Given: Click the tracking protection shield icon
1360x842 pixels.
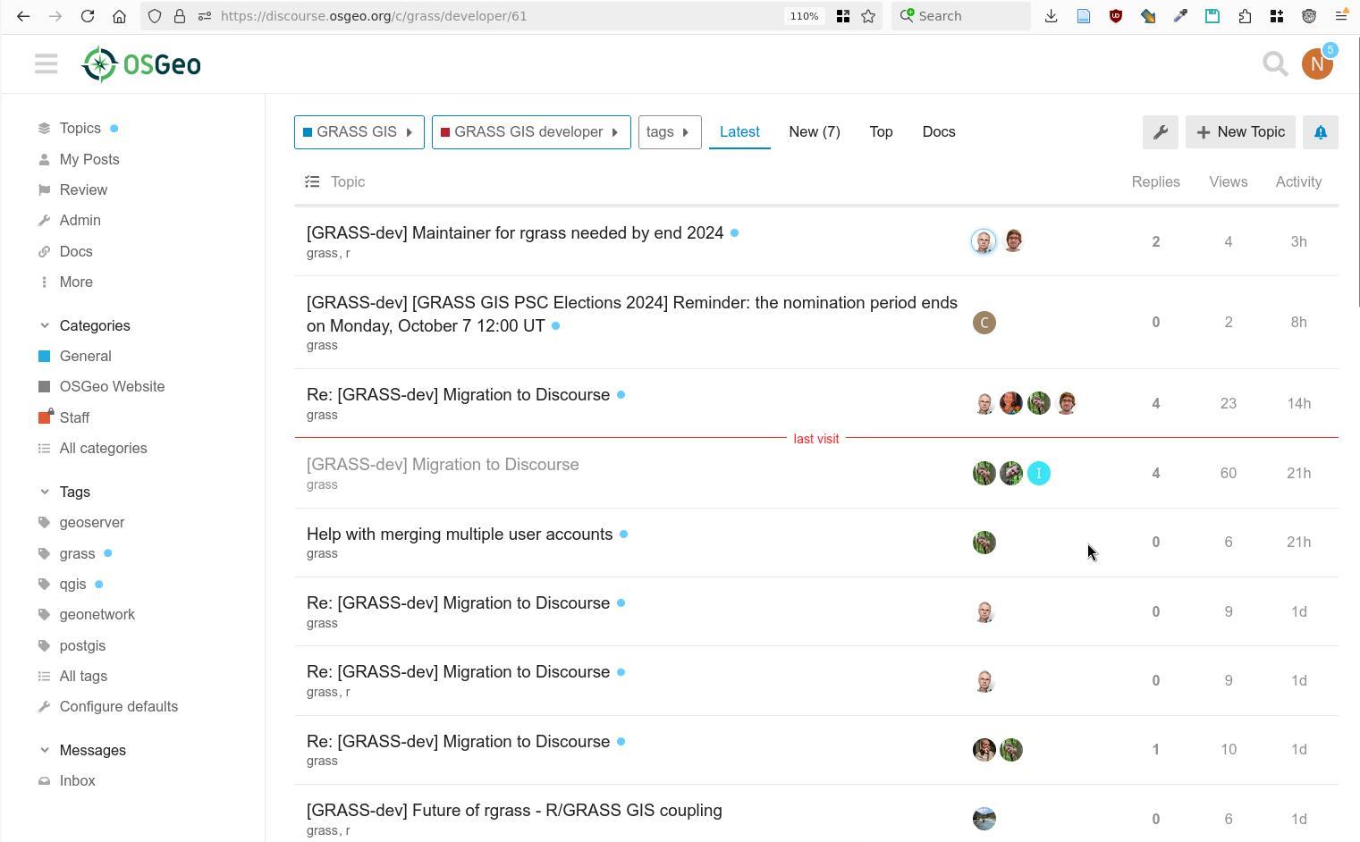Looking at the screenshot, I should [x=155, y=16].
